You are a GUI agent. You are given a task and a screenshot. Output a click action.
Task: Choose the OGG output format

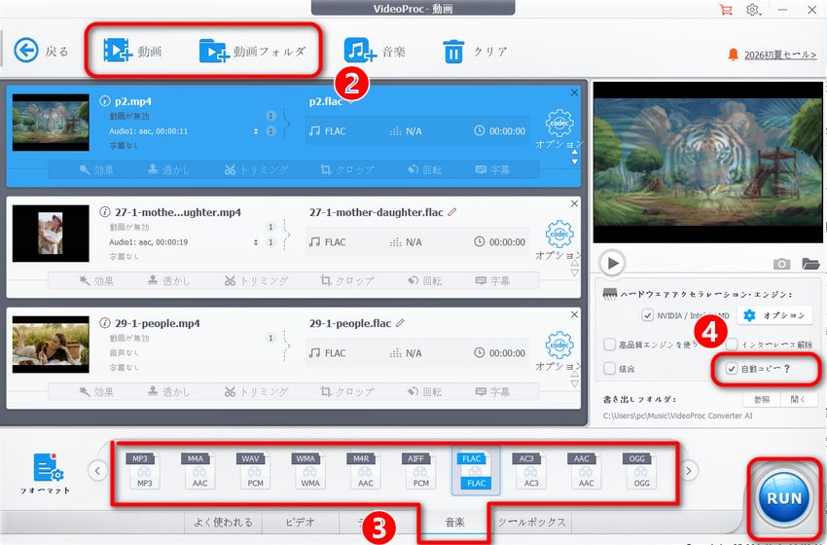tap(641, 470)
